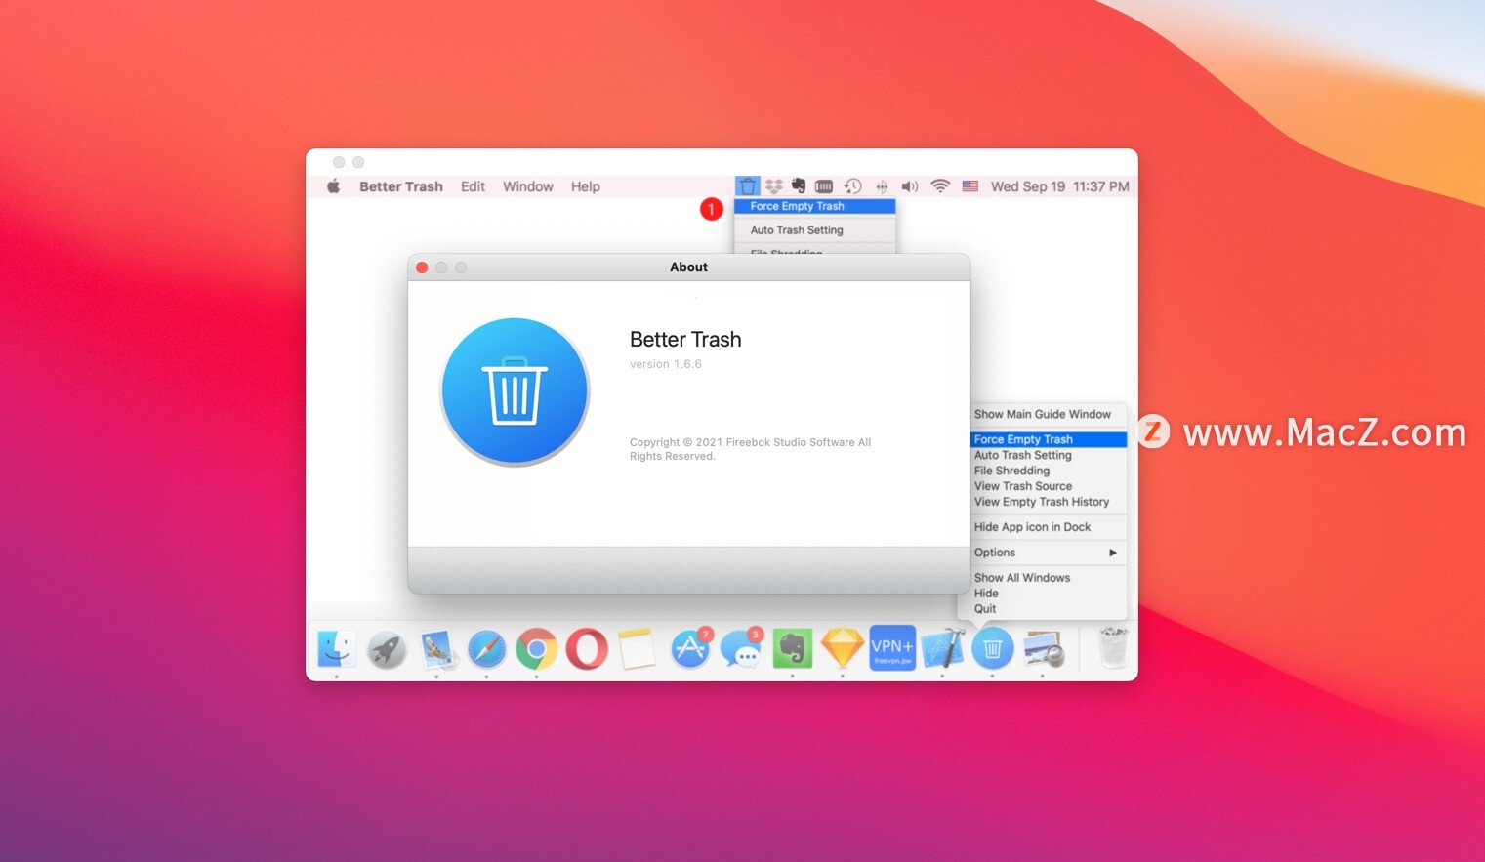Click the "About" window title

point(688,267)
